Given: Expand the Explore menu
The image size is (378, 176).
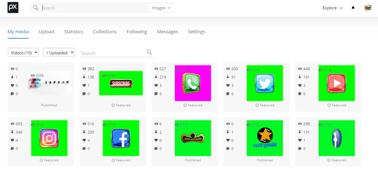Looking at the screenshot, I should pos(333,8).
